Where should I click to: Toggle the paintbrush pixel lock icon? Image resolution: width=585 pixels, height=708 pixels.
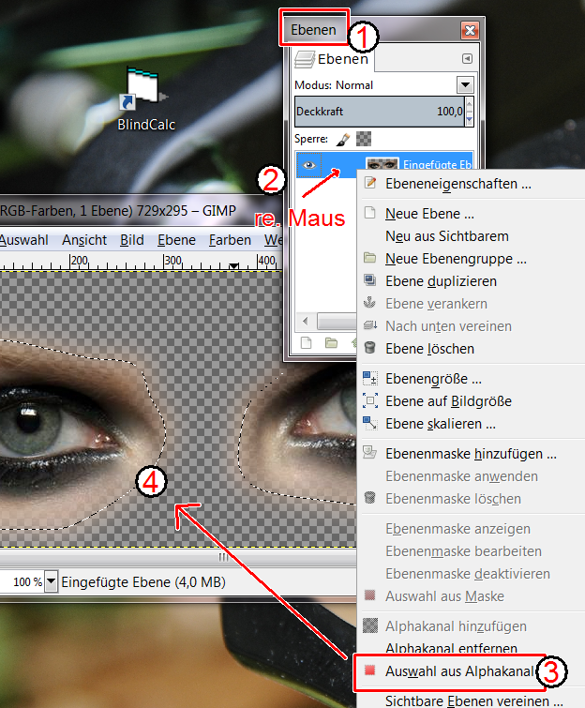tap(343, 139)
